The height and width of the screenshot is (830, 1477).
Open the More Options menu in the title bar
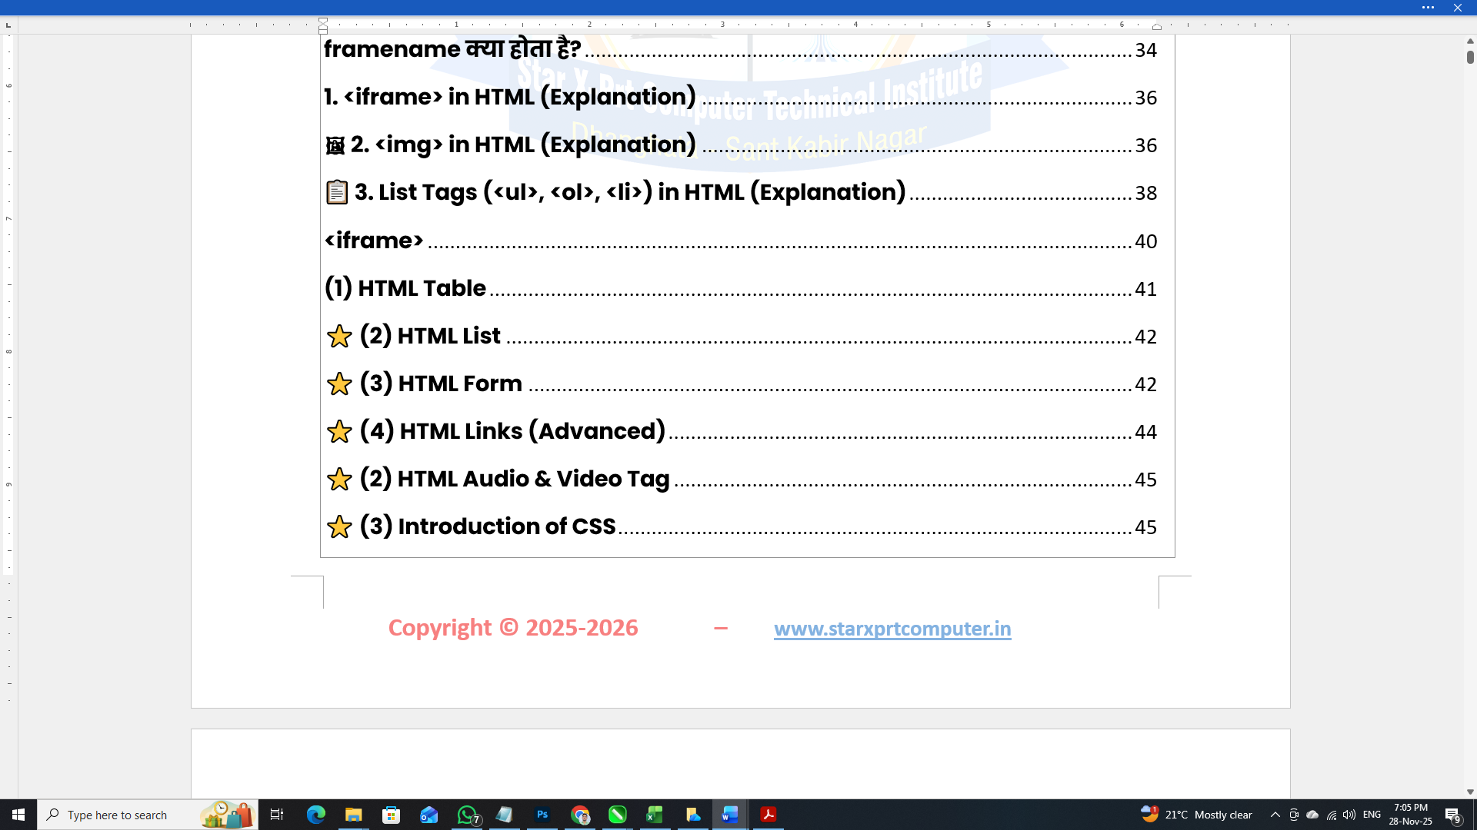(x=1429, y=8)
